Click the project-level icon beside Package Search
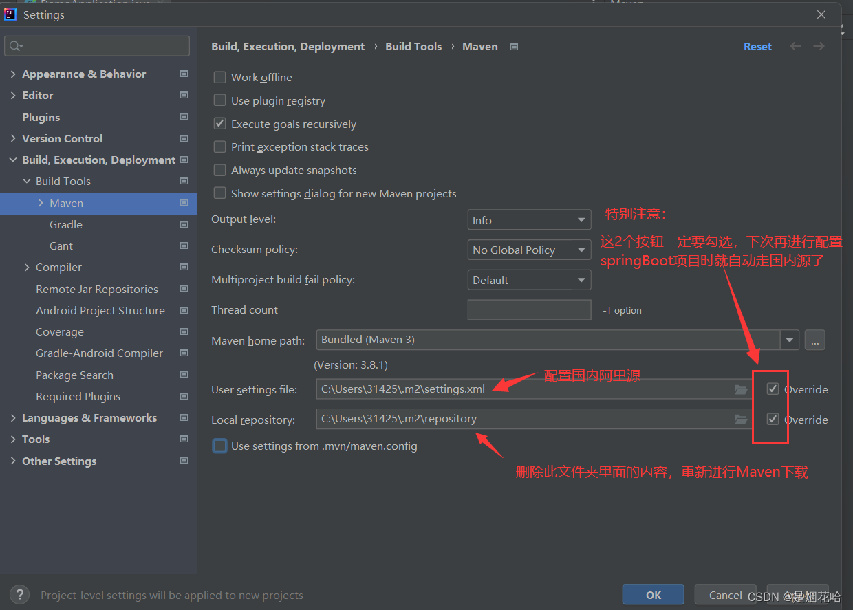This screenshot has width=853, height=610. (184, 375)
